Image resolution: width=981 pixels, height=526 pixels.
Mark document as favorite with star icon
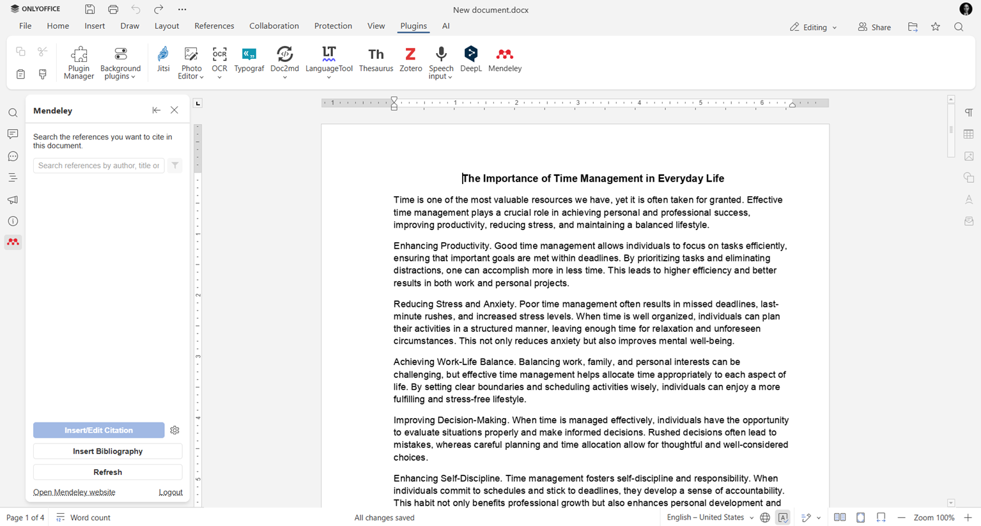936,27
